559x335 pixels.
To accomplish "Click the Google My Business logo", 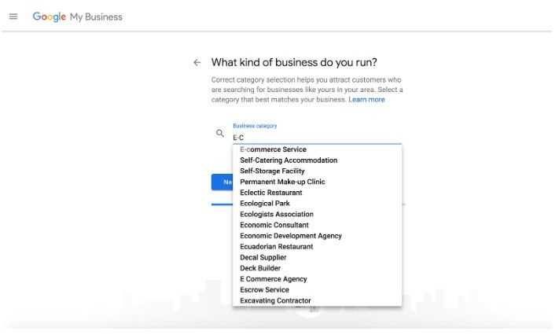I will pos(77,17).
